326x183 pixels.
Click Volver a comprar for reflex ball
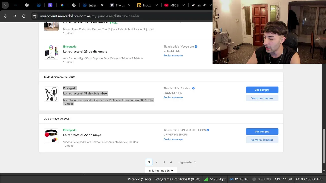tap(262, 140)
